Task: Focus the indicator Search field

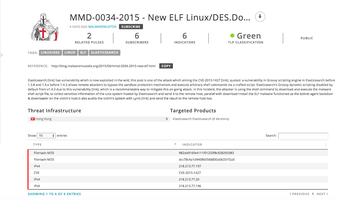Action: (x=303, y=136)
